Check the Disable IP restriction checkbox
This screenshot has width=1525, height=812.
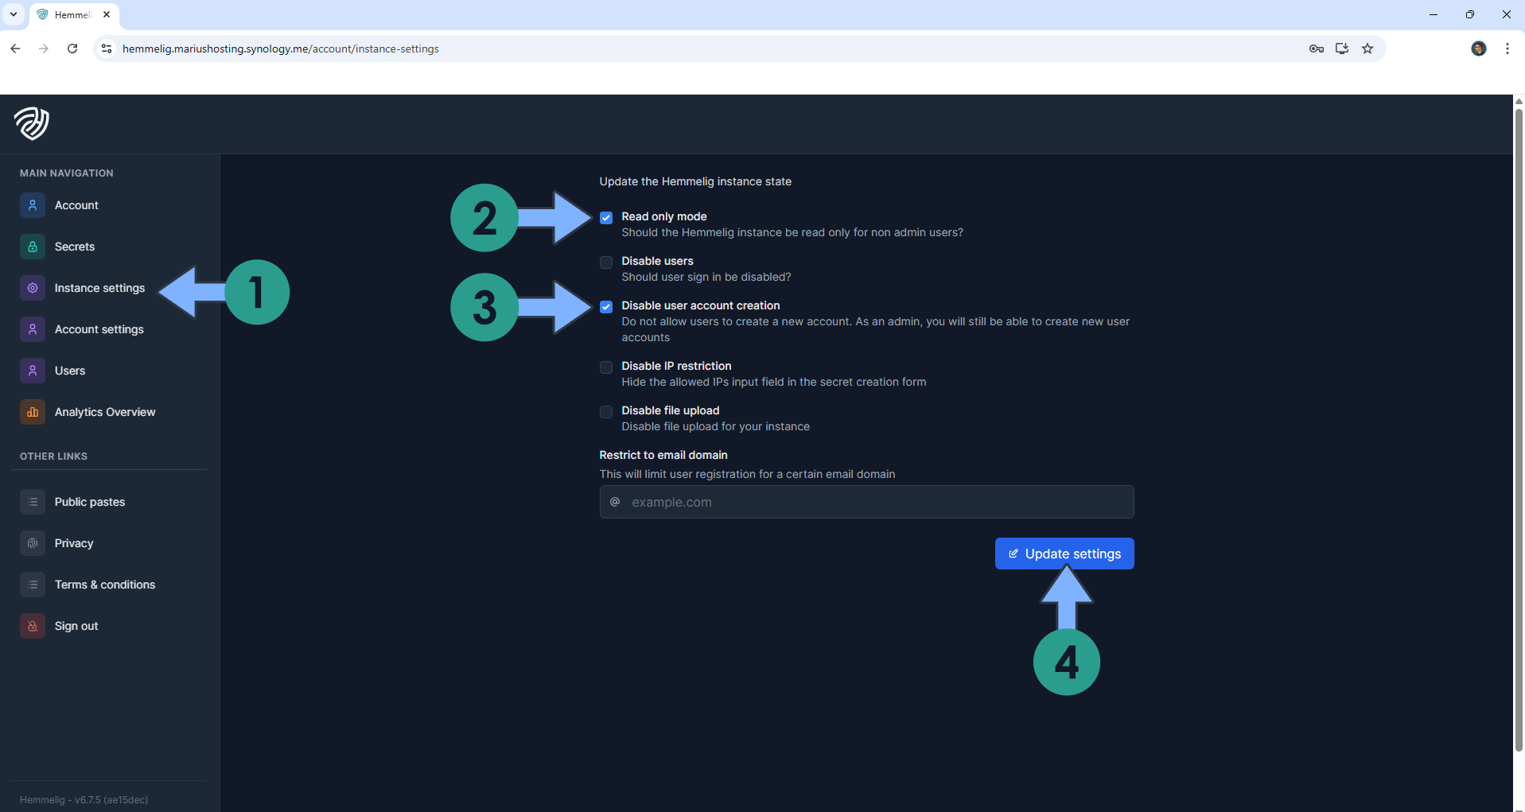tap(606, 367)
